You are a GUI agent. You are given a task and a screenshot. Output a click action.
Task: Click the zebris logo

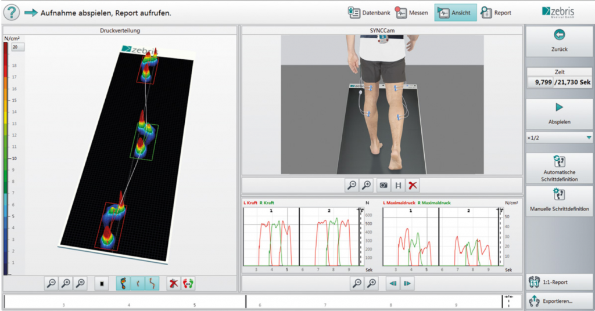pyautogui.click(x=558, y=12)
